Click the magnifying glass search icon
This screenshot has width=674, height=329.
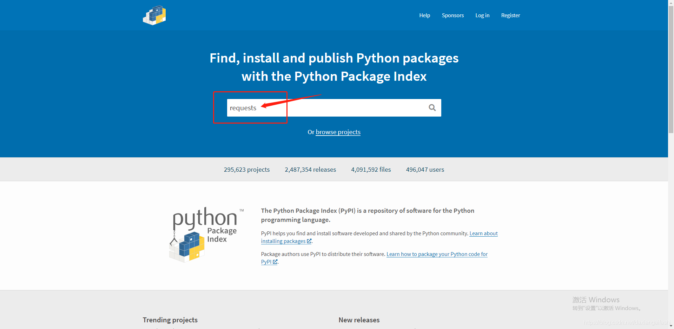coord(432,108)
